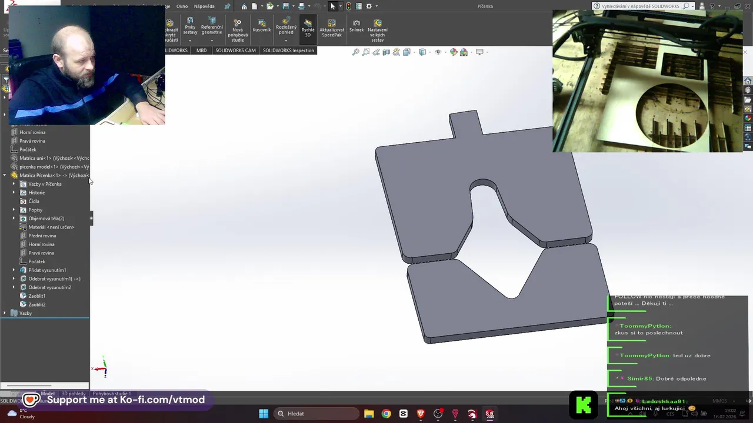Select picenka model<1> component
The height and width of the screenshot is (423, 753).
point(54,167)
